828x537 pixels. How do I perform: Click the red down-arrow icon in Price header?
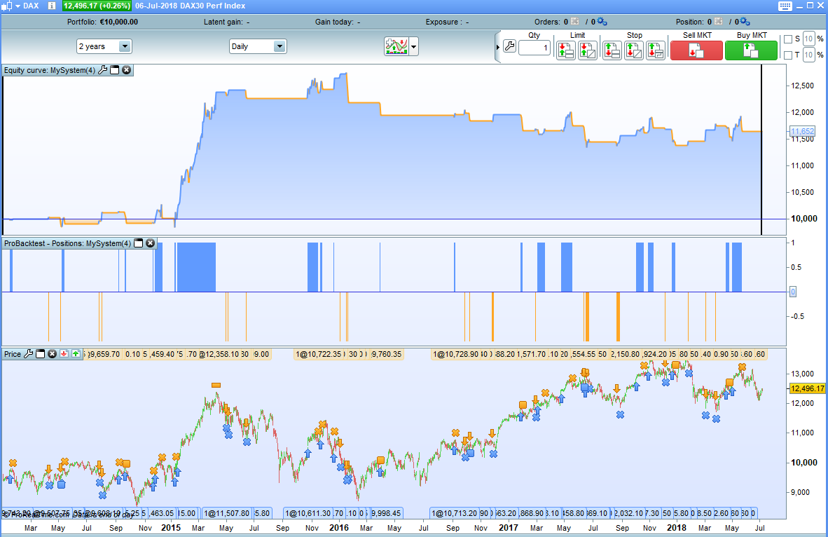[64, 353]
